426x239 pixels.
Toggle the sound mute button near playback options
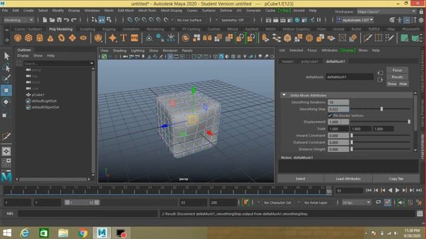pos(401,202)
